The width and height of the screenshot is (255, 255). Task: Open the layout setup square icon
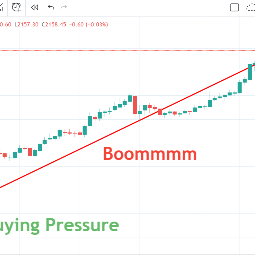click(x=234, y=7)
